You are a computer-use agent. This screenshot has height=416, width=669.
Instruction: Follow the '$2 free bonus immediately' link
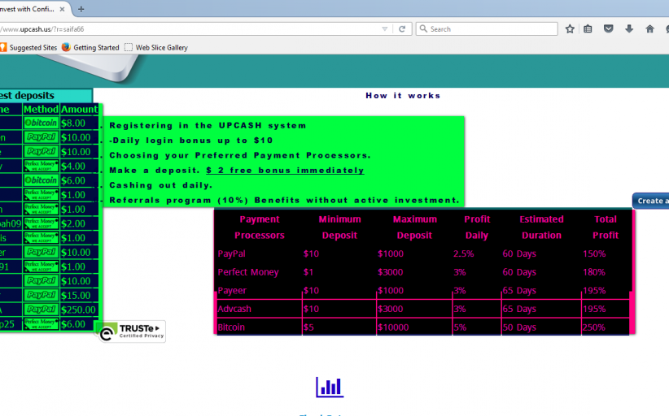coord(285,170)
